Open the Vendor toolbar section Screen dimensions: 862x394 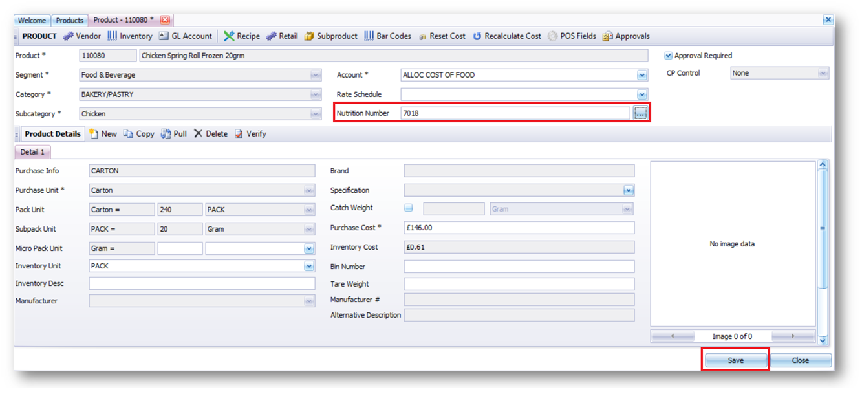pos(82,36)
